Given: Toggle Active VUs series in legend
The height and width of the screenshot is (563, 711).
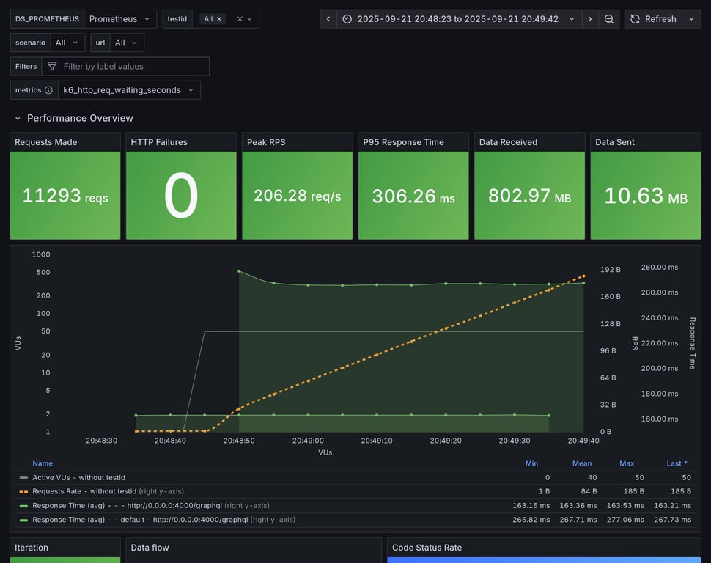Looking at the screenshot, I should pyautogui.click(x=78, y=477).
